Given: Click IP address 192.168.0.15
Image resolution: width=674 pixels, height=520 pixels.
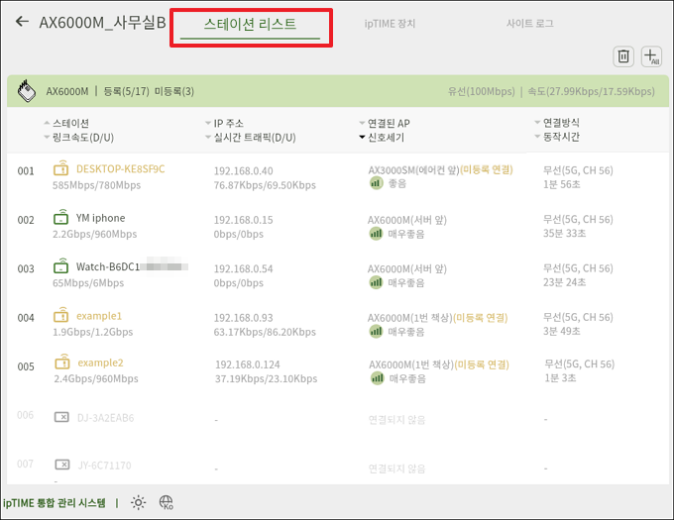Looking at the screenshot, I should click(x=243, y=220).
